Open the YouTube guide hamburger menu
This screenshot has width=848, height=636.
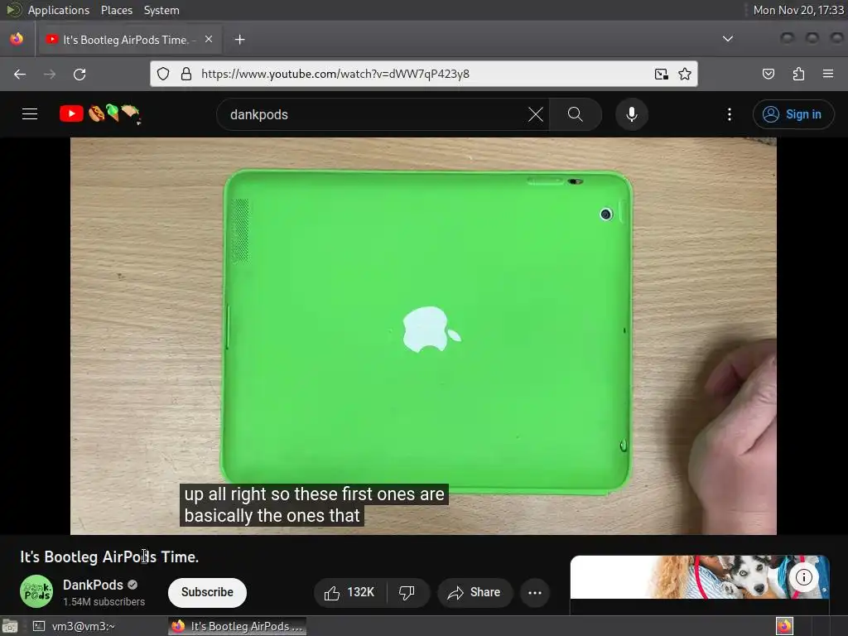point(30,114)
